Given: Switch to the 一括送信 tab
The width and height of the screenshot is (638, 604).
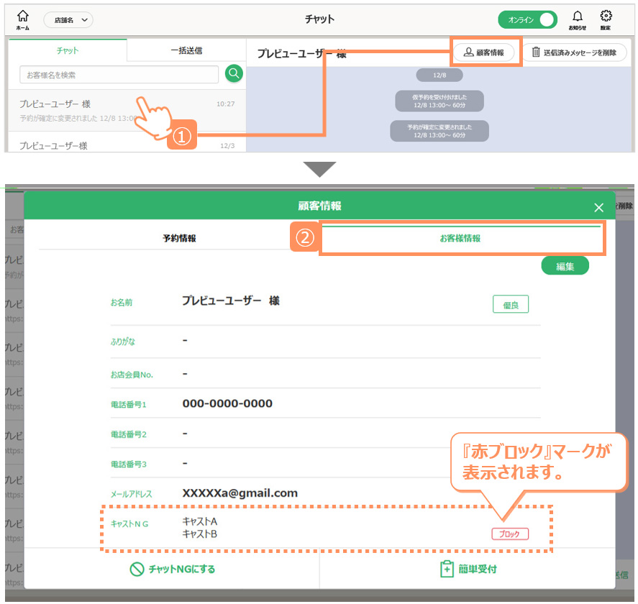Looking at the screenshot, I should [186, 50].
